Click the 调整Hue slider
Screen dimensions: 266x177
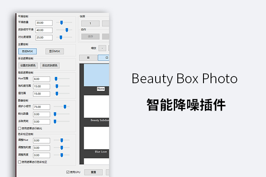click(x=62, y=140)
